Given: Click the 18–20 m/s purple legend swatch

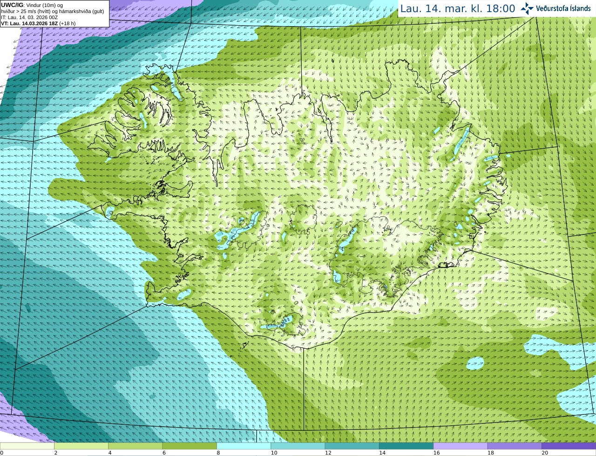Looking at the screenshot, I should (x=515, y=446).
